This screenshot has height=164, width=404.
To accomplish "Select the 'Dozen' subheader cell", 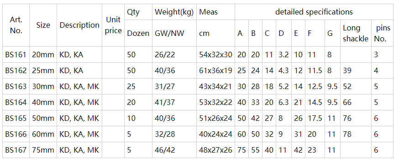I will point(138,33).
